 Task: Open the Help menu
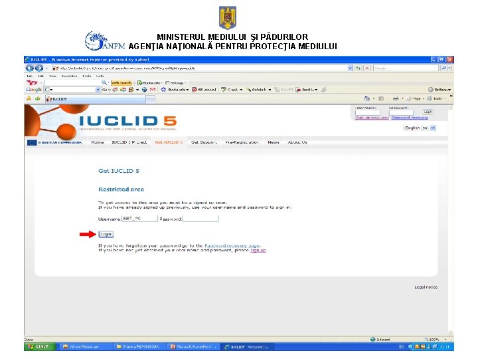coord(100,76)
